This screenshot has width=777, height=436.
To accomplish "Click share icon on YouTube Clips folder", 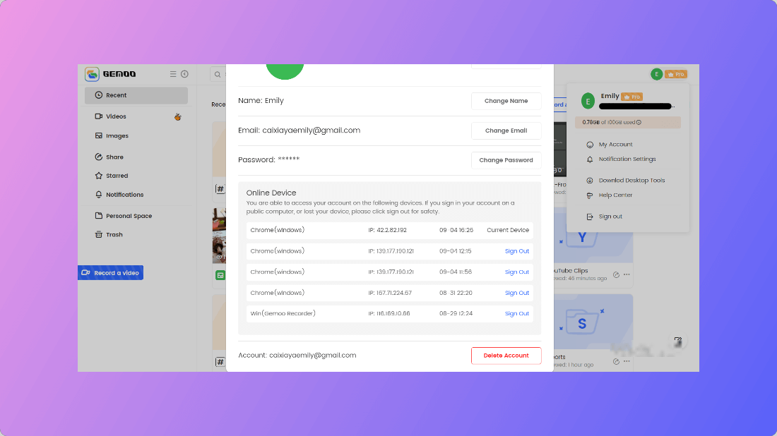I will (x=616, y=274).
